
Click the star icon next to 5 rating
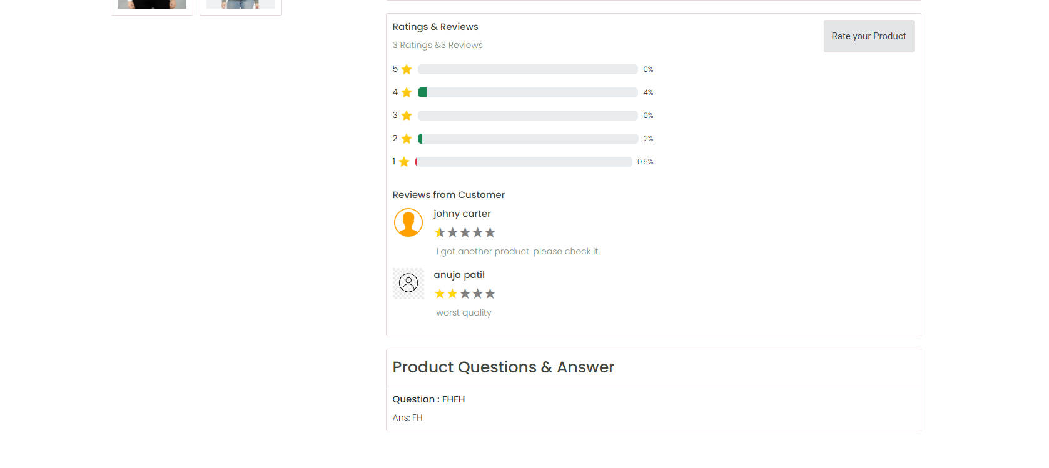(x=407, y=69)
